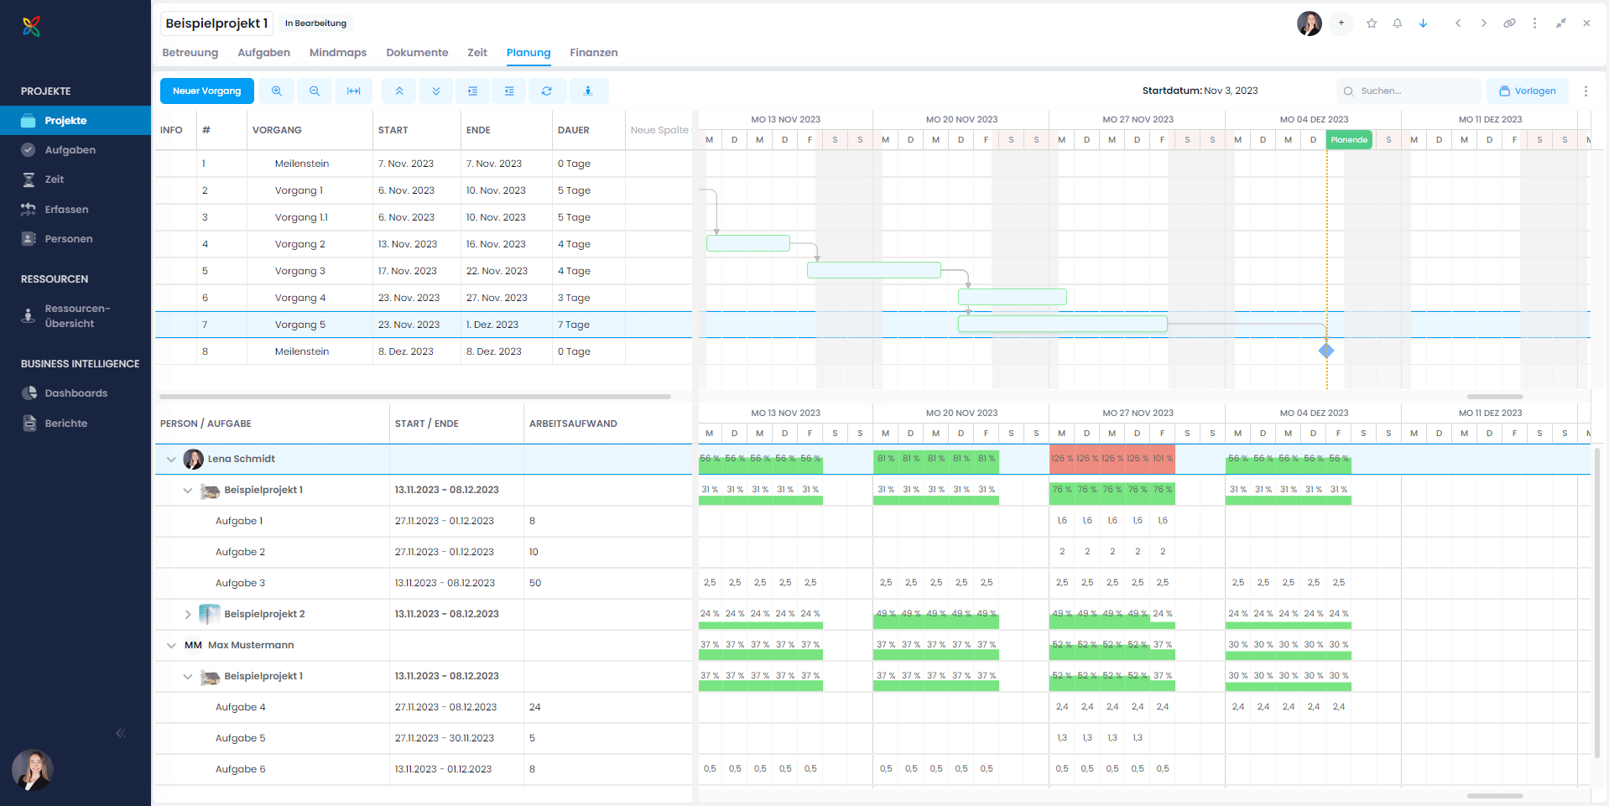Screen dimensions: 1609x806
Task: Copy the project link icon
Action: click(1509, 23)
